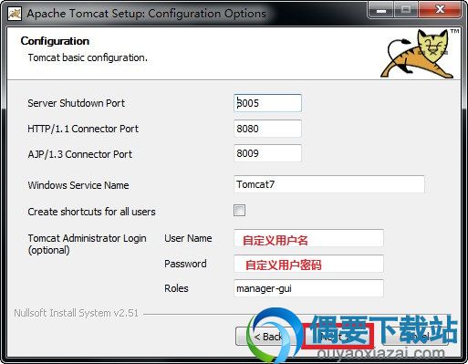Click the User Name input field
The width and height of the screenshot is (468, 364).
(308, 238)
